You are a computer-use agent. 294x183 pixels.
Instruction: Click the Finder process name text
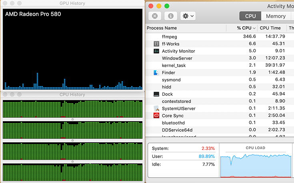click(x=168, y=73)
